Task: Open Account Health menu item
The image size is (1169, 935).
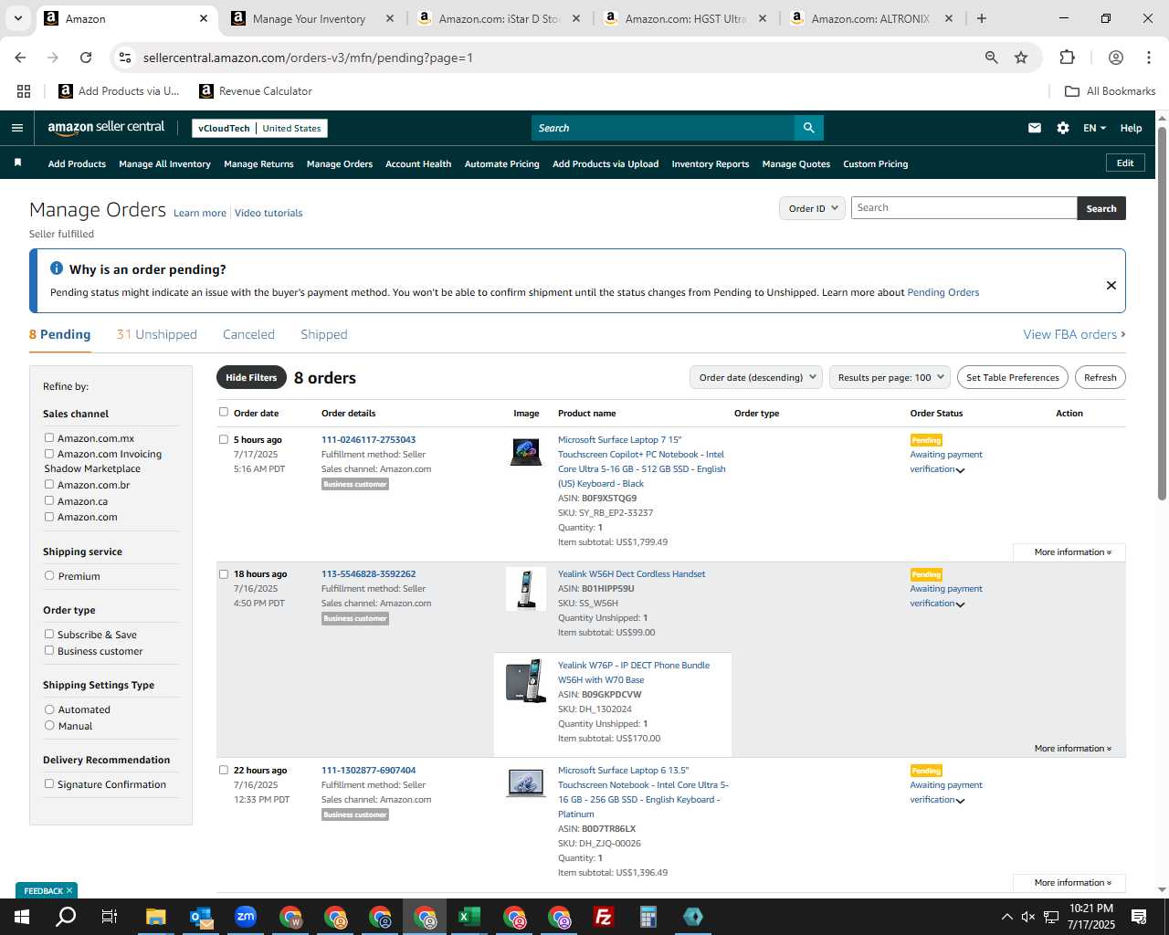Action: pos(418,163)
